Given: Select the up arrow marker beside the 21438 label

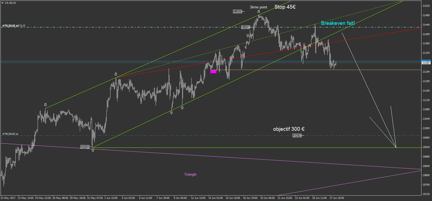Looking at the screenshot, I should (x=248, y=36).
